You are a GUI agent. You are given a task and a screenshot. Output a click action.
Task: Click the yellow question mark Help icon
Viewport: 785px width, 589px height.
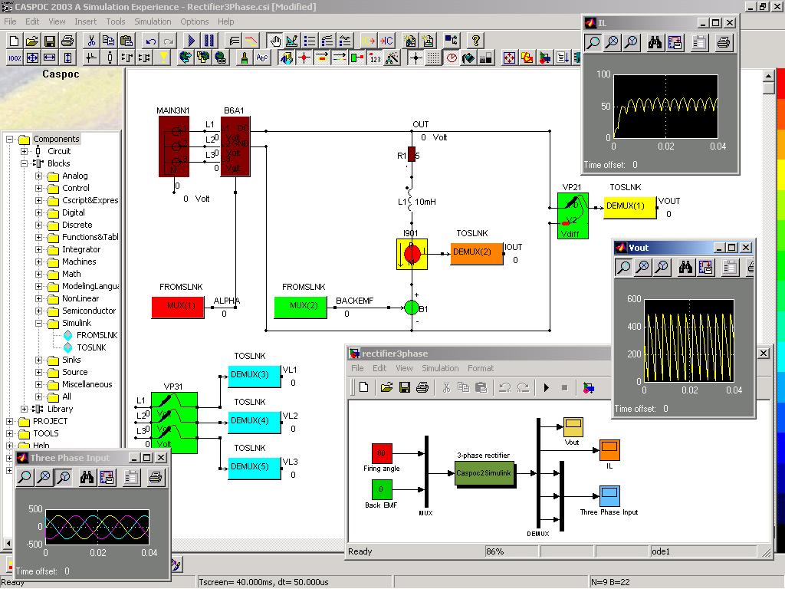476,41
